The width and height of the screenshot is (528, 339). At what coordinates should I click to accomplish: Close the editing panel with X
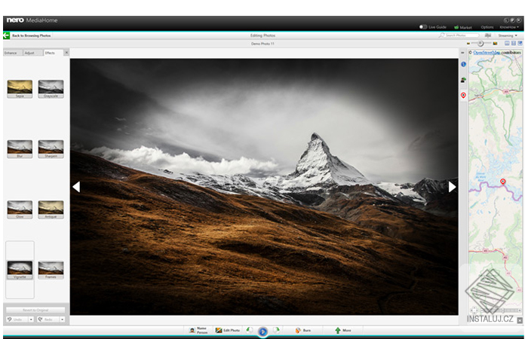tap(66, 53)
